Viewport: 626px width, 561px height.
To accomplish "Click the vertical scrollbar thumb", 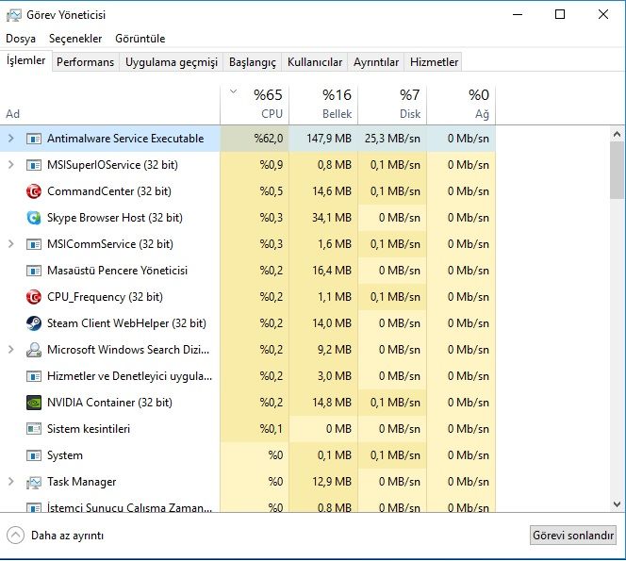I will point(618,171).
